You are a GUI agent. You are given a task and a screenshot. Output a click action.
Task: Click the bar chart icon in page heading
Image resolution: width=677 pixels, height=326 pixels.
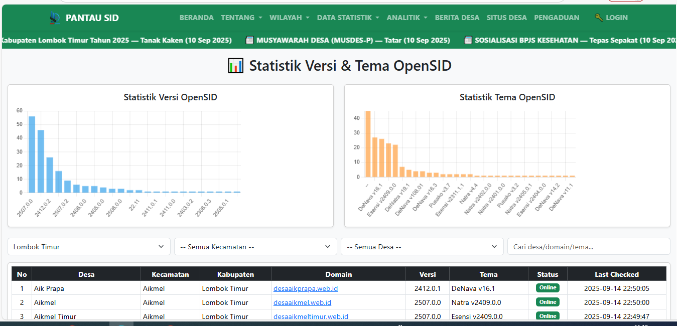coord(235,66)
